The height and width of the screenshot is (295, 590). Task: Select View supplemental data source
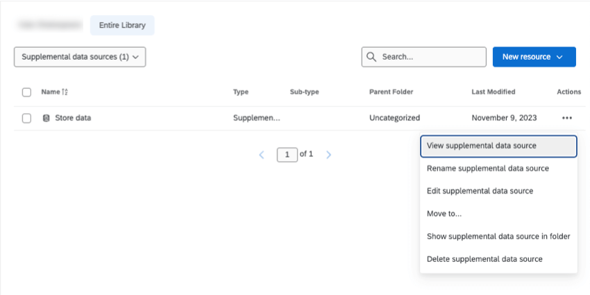click(x=498, y=146)
